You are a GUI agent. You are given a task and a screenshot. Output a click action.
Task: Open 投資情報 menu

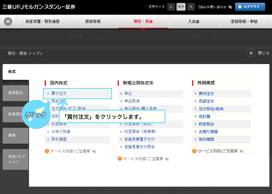93,22
